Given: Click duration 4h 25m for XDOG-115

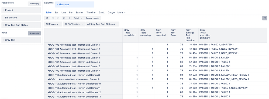Looking at the screenshot, I should tap(193, 97).
